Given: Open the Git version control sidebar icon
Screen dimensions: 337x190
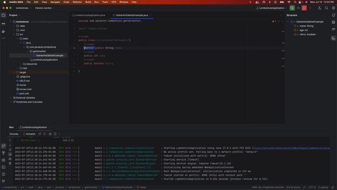Looking at the screenshot, I should (4, 181).
